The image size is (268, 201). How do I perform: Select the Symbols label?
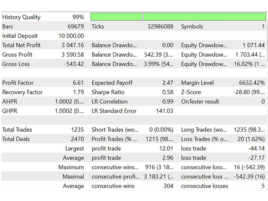(192, 27)
